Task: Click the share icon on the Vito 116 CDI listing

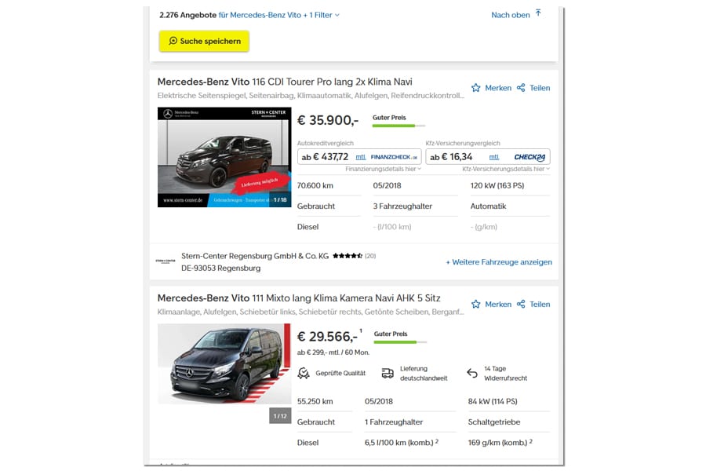Action: point(521,88)
